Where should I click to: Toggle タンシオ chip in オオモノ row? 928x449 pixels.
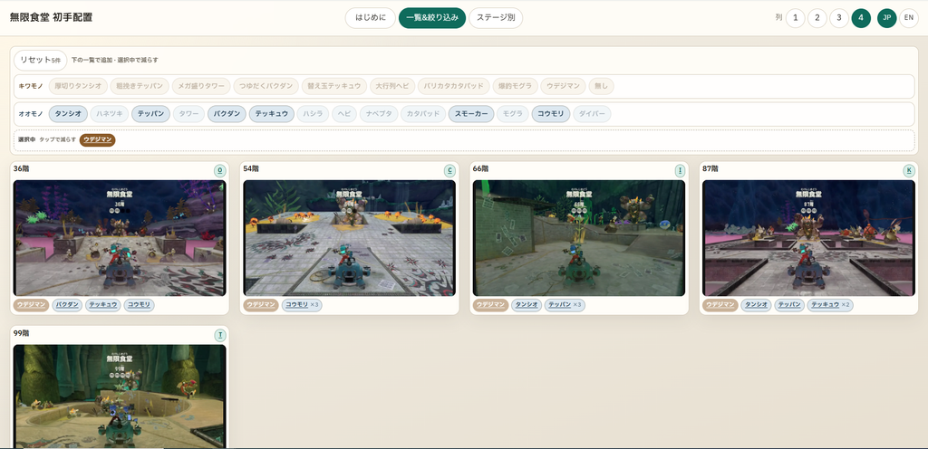pos(68,114)
